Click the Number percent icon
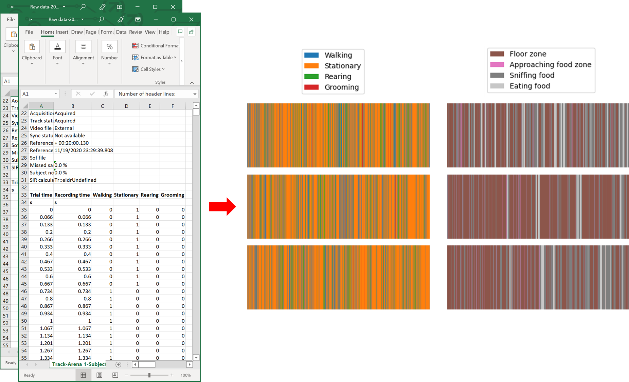 [109, 46]
